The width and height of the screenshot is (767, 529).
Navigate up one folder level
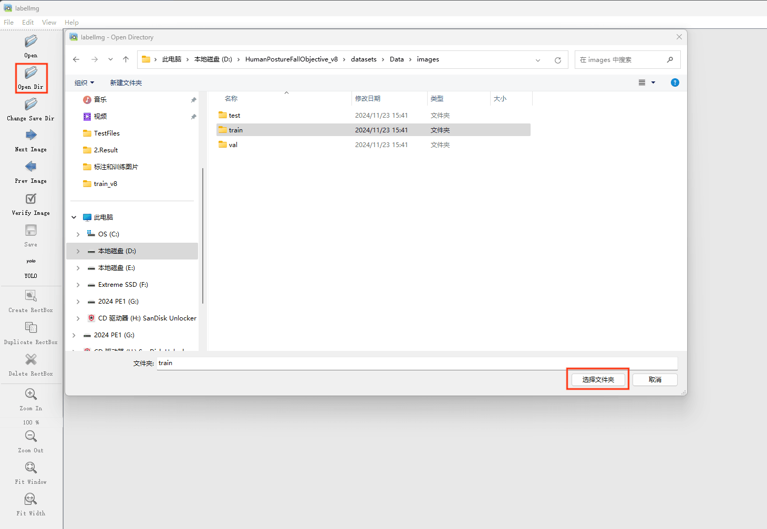click(x=126, y=60)
